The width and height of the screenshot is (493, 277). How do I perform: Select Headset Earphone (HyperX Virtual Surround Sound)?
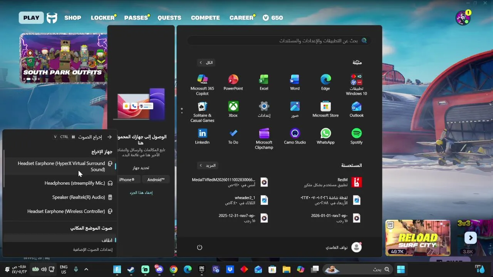coord(60,167)
